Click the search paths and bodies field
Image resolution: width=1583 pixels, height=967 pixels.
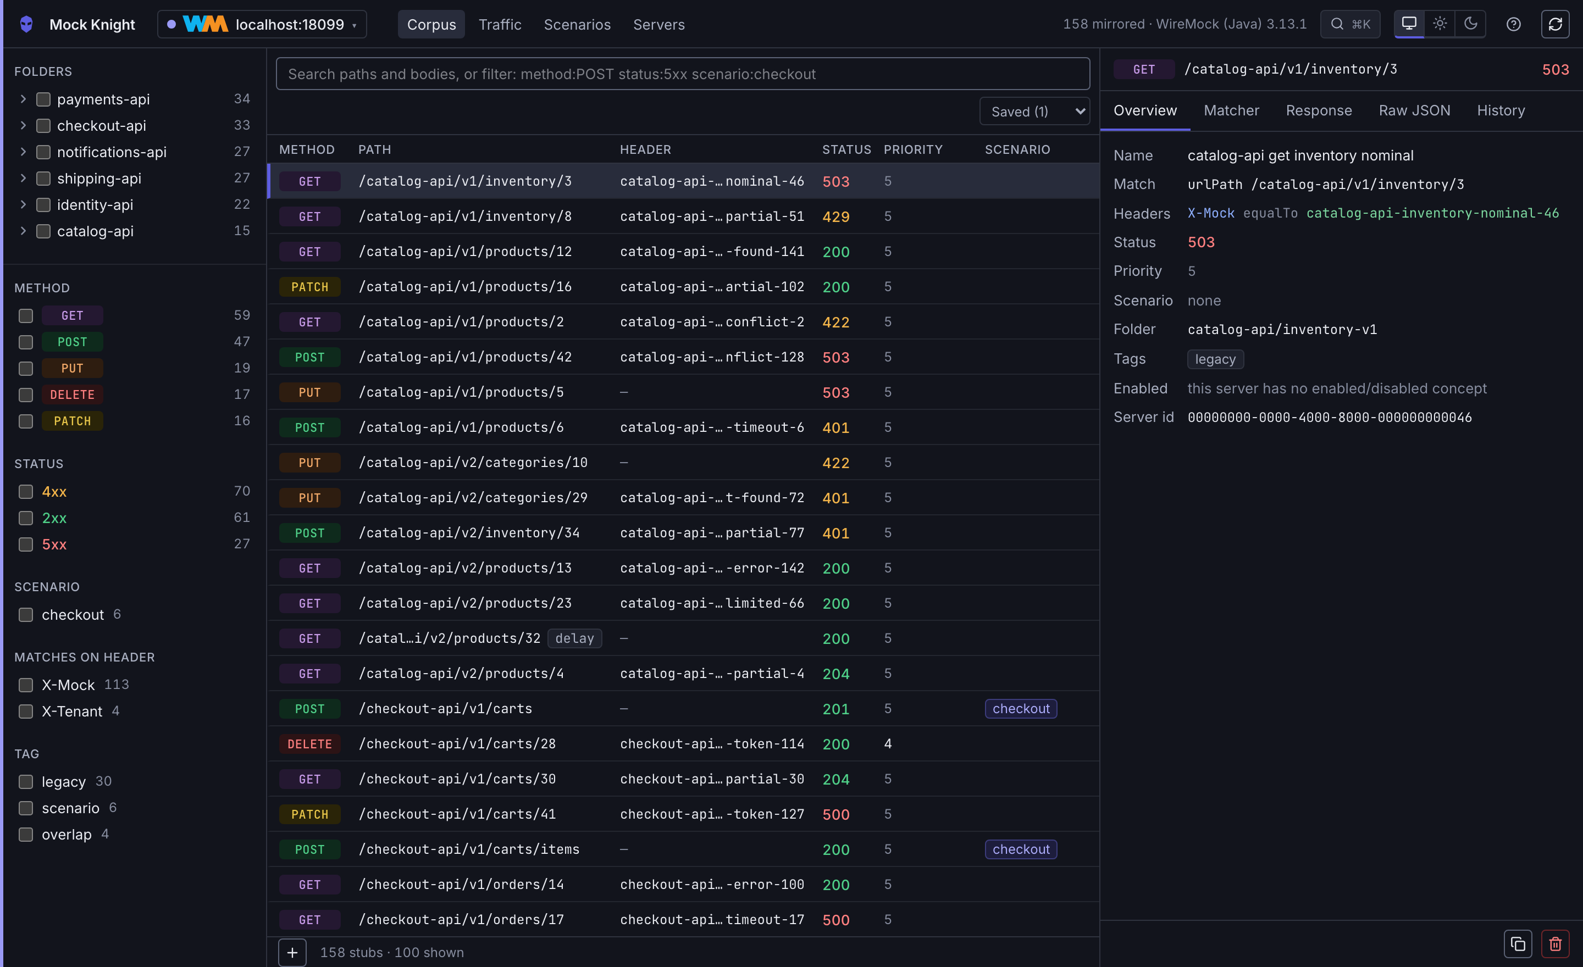click(682, 74)
